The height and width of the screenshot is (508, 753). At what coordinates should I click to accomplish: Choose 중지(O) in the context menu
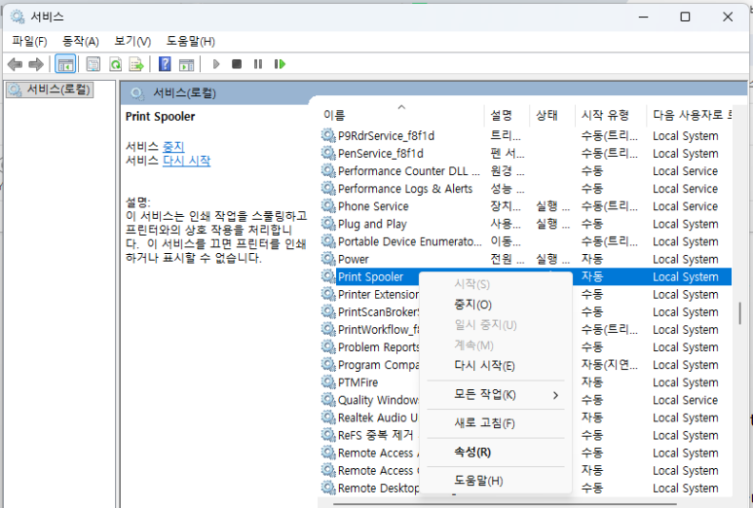473,305
